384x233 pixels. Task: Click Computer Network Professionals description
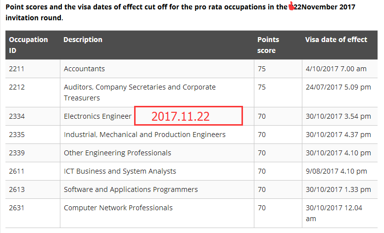[x=118, y=208]
